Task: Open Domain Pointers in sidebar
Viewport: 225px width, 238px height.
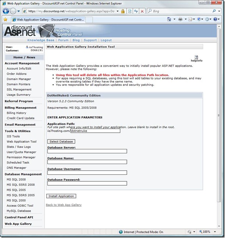Action: pyautogui.click(x=18, y=84)
